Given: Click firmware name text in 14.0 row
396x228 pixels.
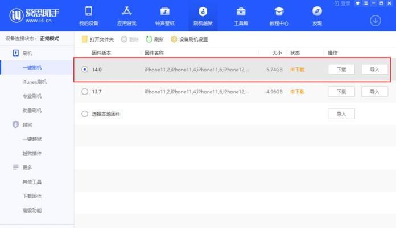Looking at the screenshot, I should click(x=197, y=70).
